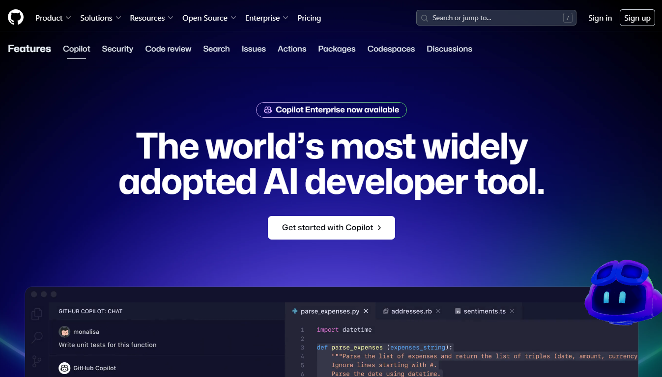Expand the Open Source menu
This screenshot has height=377, width=662.
pyautogui.click(x=209, y=18)
